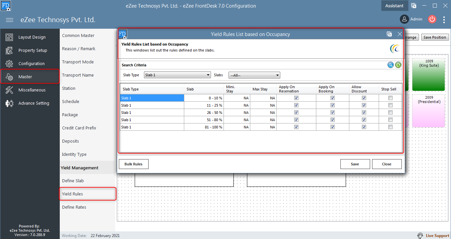
Task: Open the vertical three-dot options menu
Action: [444, 19]
